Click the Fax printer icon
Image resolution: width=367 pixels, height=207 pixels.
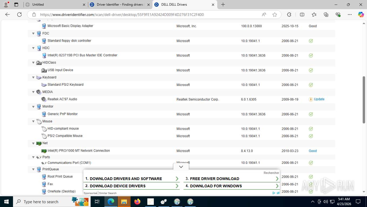pos(44,184)
